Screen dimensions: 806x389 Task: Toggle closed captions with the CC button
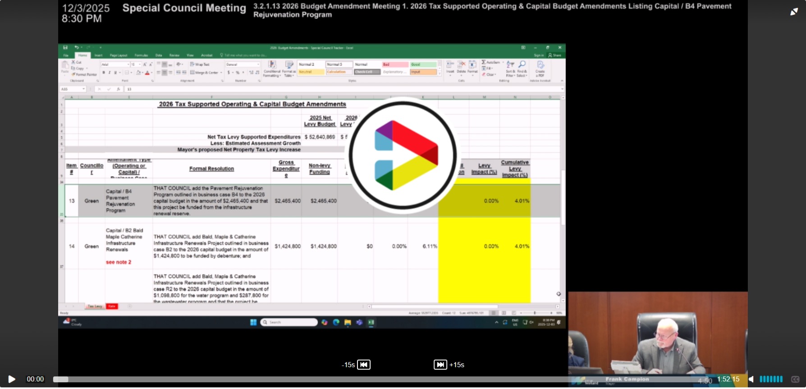click(795, 379)
